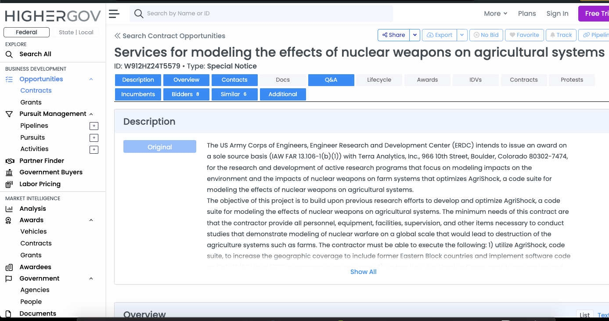Go to the Overview tab
The height and width of the screenshot is (321, 609).
click(x=187, y=80)
